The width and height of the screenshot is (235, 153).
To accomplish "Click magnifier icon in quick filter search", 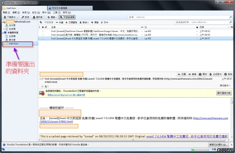I will tap(231, 22).
